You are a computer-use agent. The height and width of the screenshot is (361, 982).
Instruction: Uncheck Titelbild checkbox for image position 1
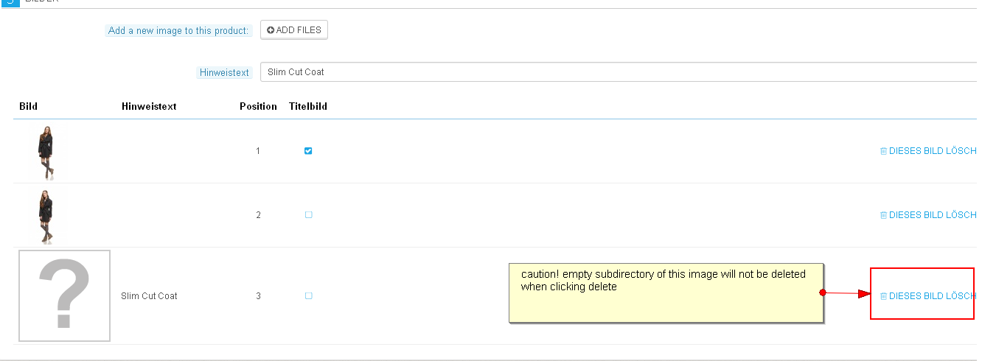click(x=308, y=151)
